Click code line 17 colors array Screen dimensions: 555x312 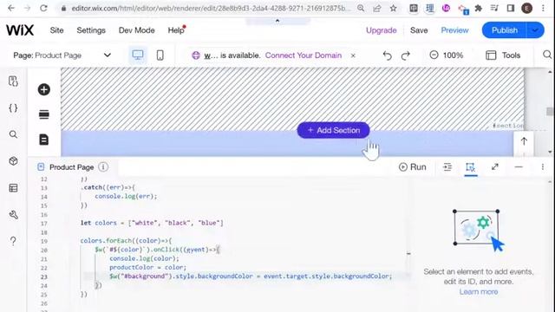coord(152,223)
